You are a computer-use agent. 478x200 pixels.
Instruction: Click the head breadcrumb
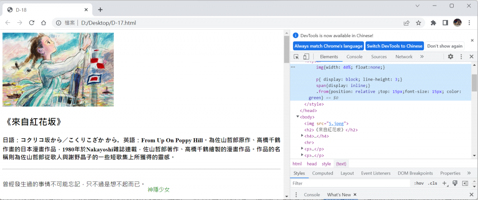pyautogui.click(x=311, y=164)
